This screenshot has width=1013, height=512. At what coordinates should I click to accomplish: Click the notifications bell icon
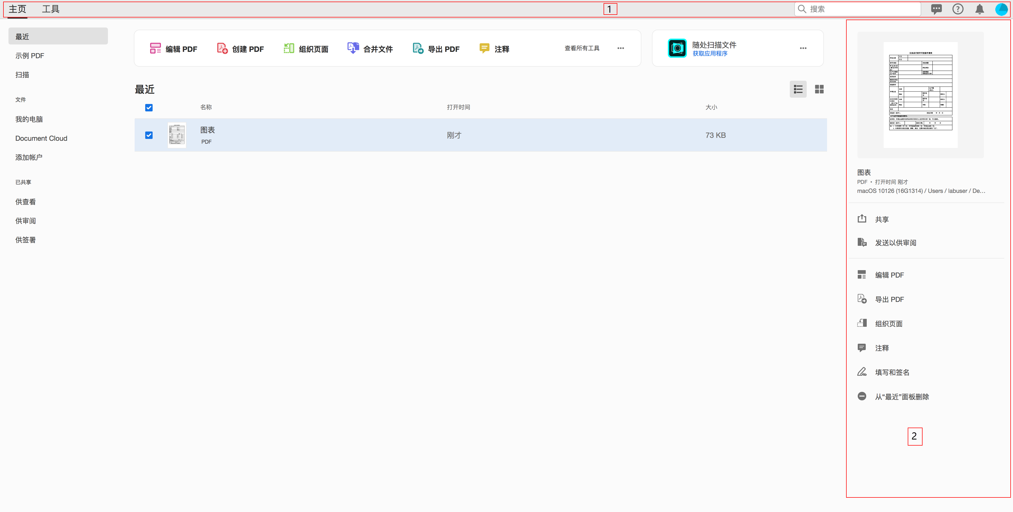point(979,9)
